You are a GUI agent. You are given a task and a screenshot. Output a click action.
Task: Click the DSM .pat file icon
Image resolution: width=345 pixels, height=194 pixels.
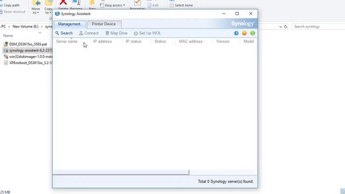[x=6, y=44]
